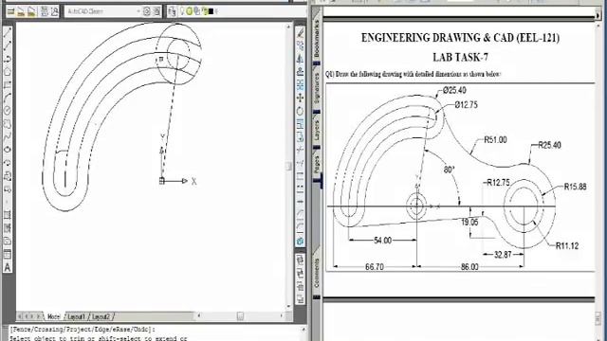Switch to the Model tab

54,316
